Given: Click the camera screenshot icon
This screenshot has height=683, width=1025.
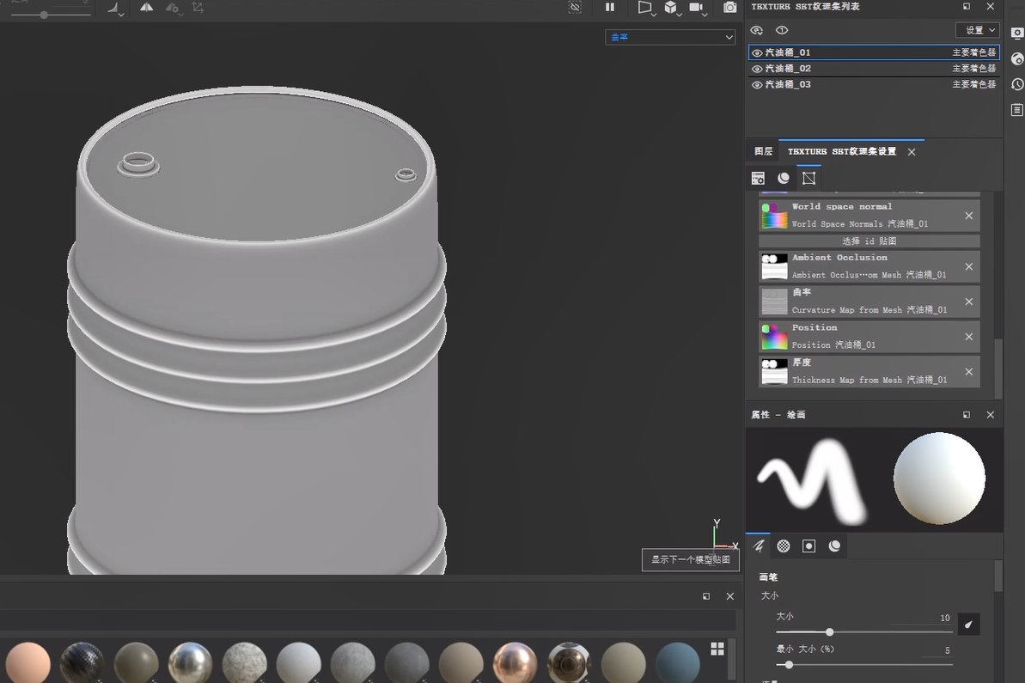Looking at the screenshot, I should pyautogui.click(x=729, y=8).
